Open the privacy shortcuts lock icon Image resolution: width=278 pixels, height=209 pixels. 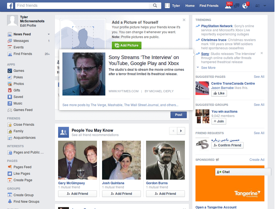(257, 6)
